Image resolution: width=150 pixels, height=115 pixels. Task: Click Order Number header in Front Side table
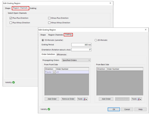(x=72, y=69)
